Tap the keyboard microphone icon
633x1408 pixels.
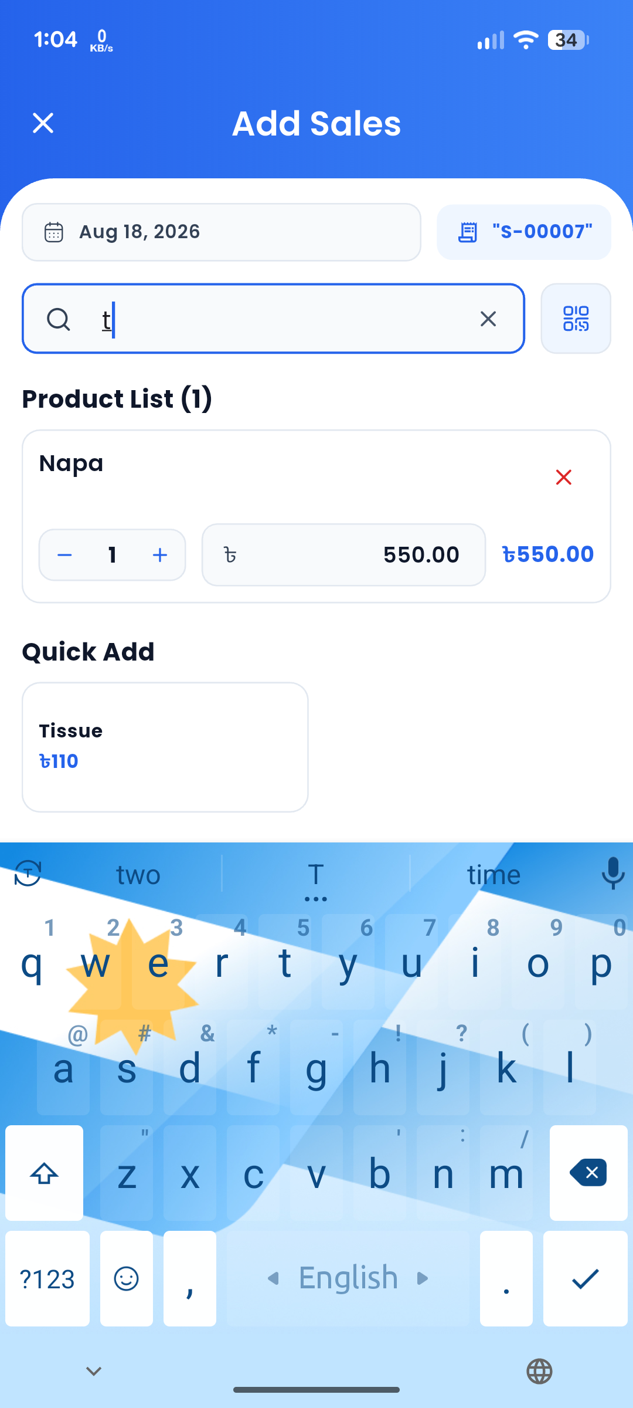pyautogui.click(x=612, y=874)
